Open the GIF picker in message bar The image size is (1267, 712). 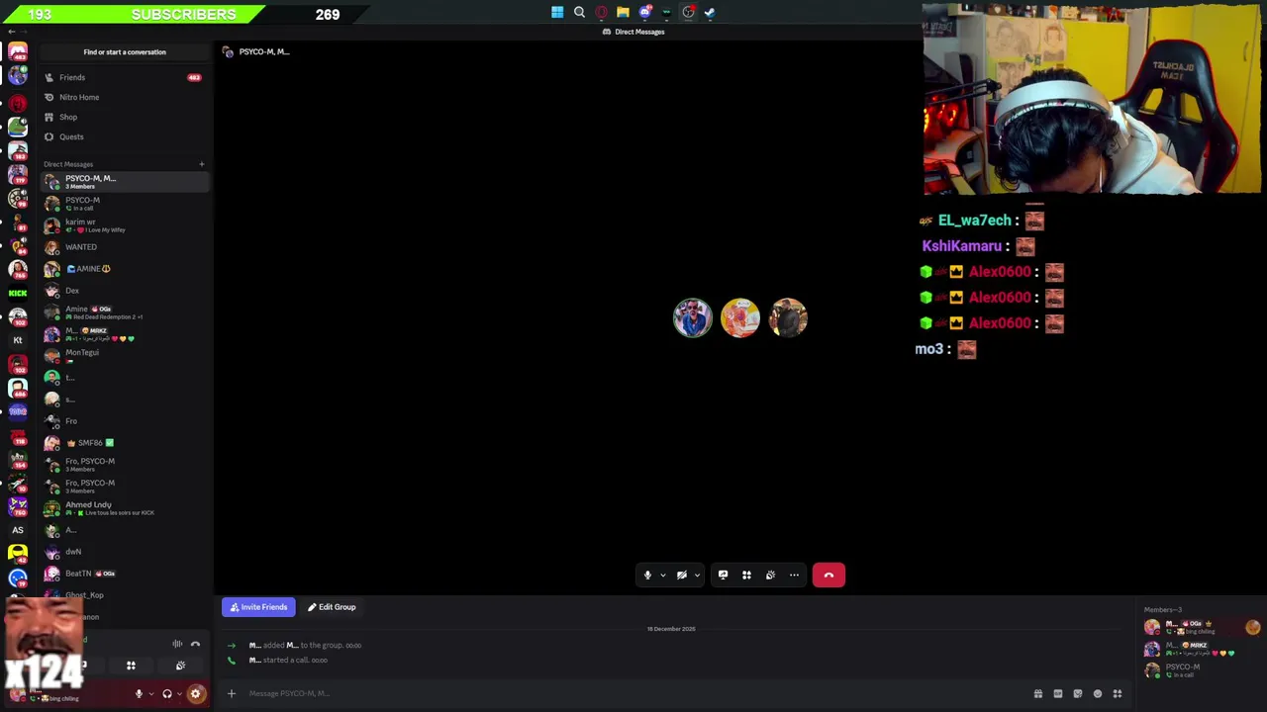click(x=1058, y=693)
